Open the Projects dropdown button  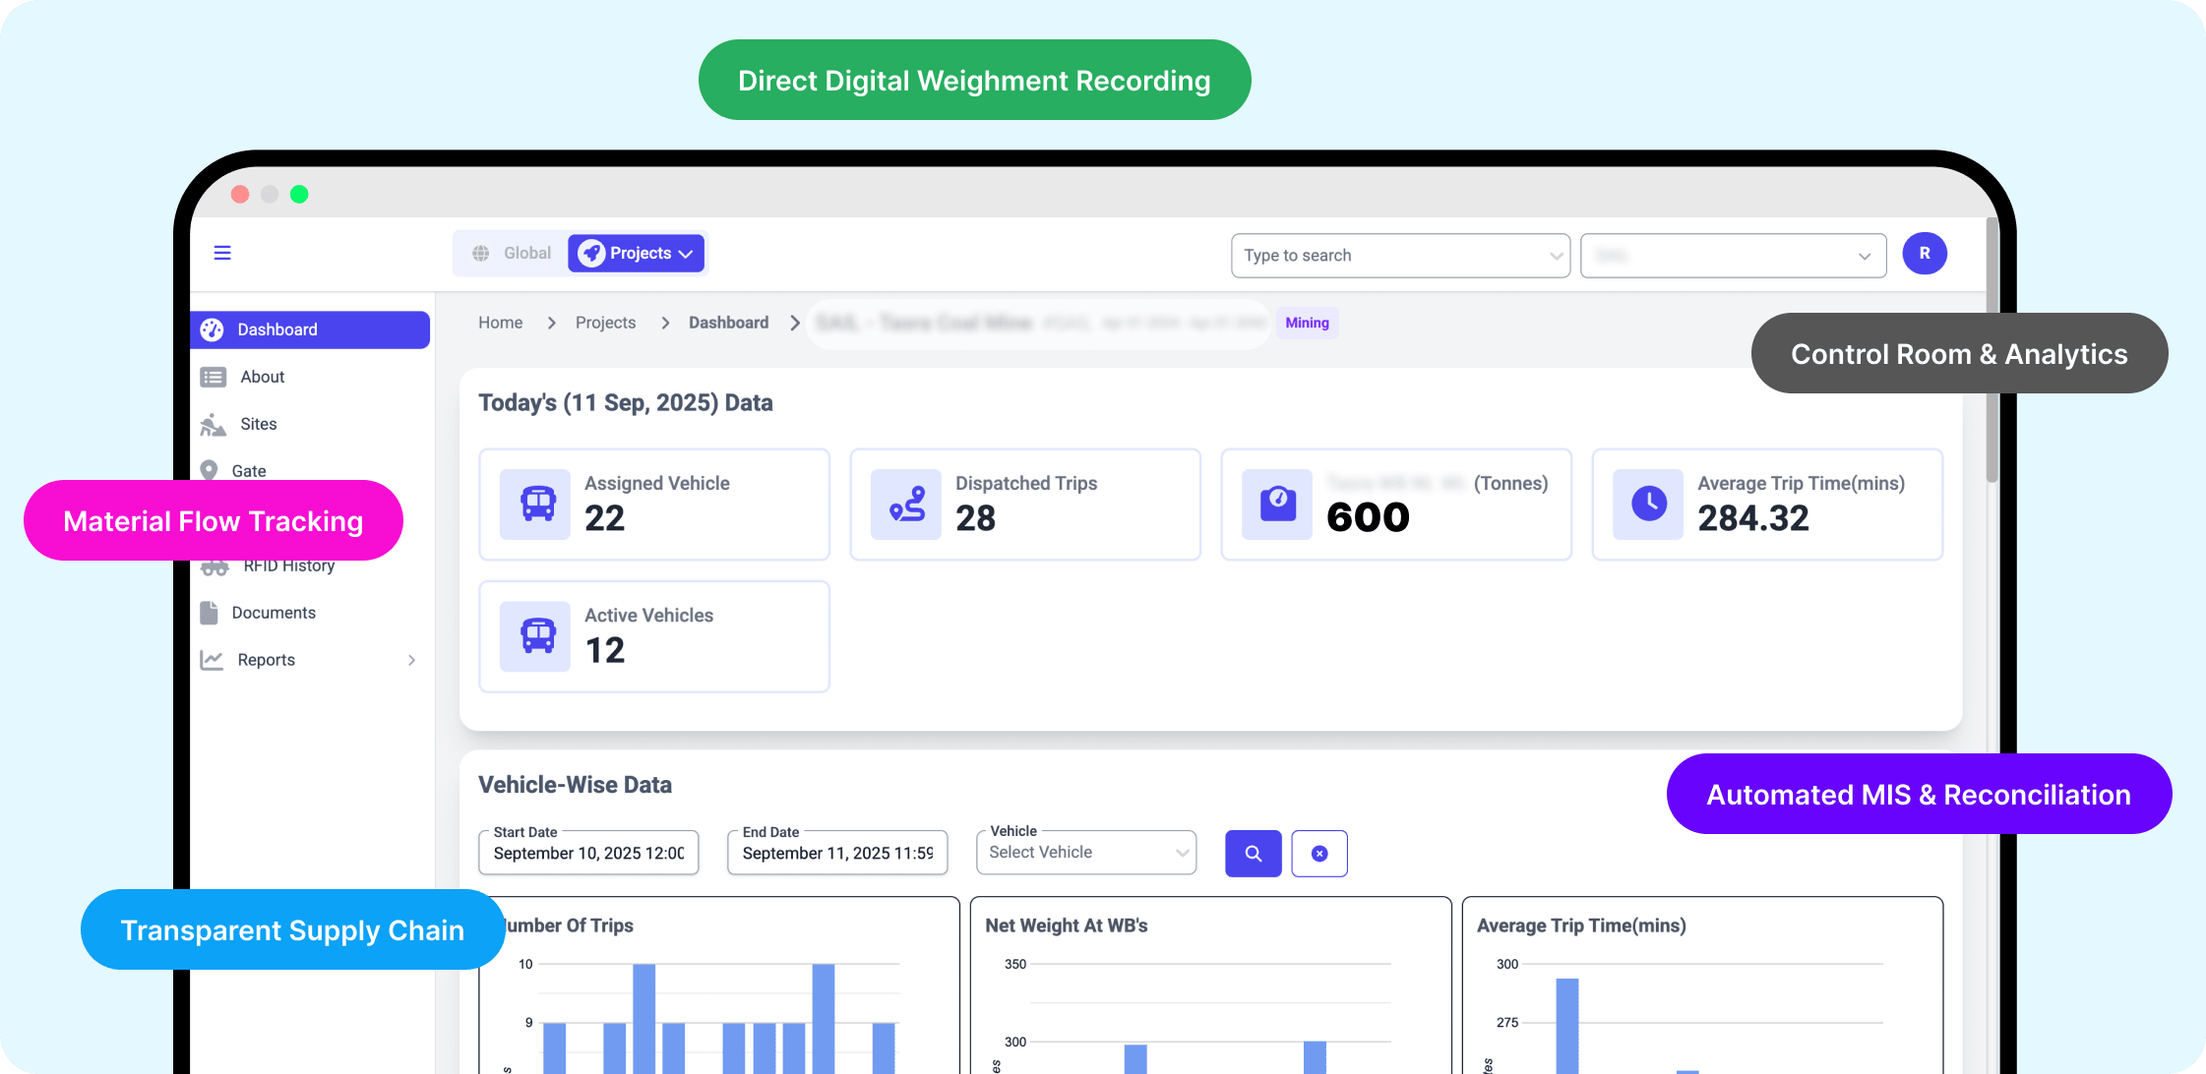pyautogui.click(x=637, y=254)
